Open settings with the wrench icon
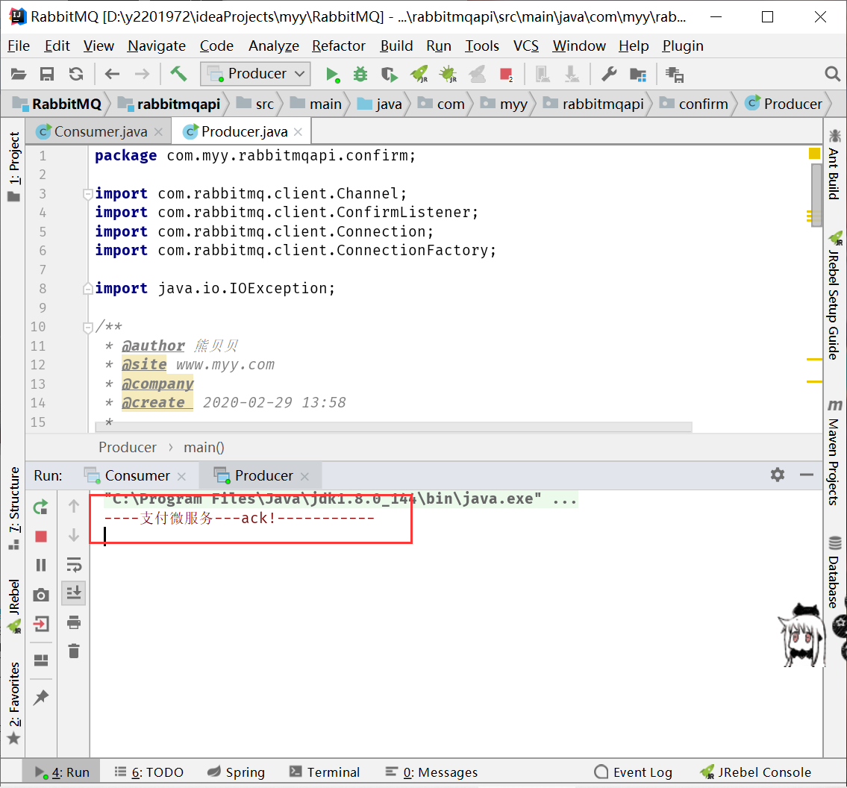 coord(609,74)
